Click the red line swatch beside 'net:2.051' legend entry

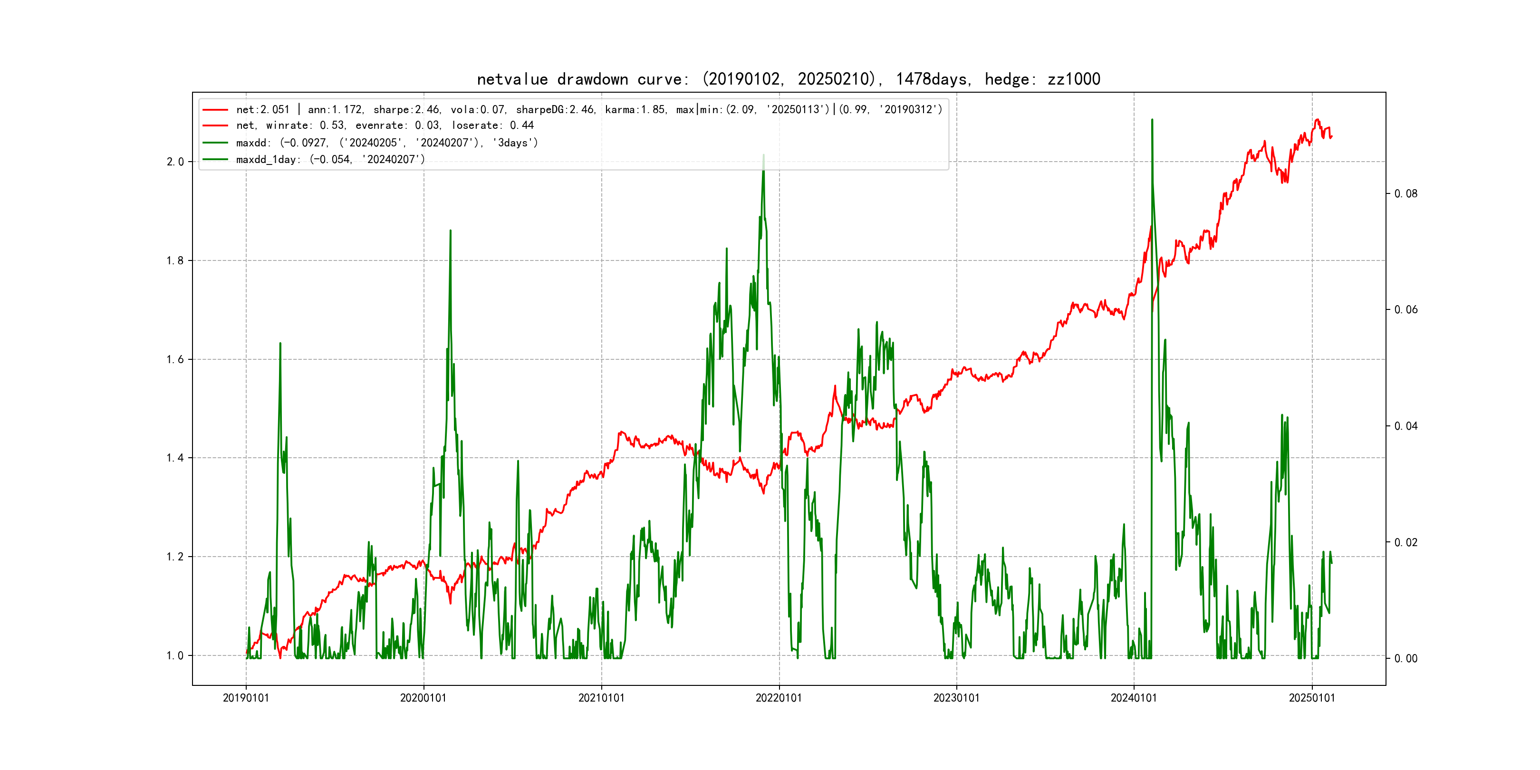(215, 110)
